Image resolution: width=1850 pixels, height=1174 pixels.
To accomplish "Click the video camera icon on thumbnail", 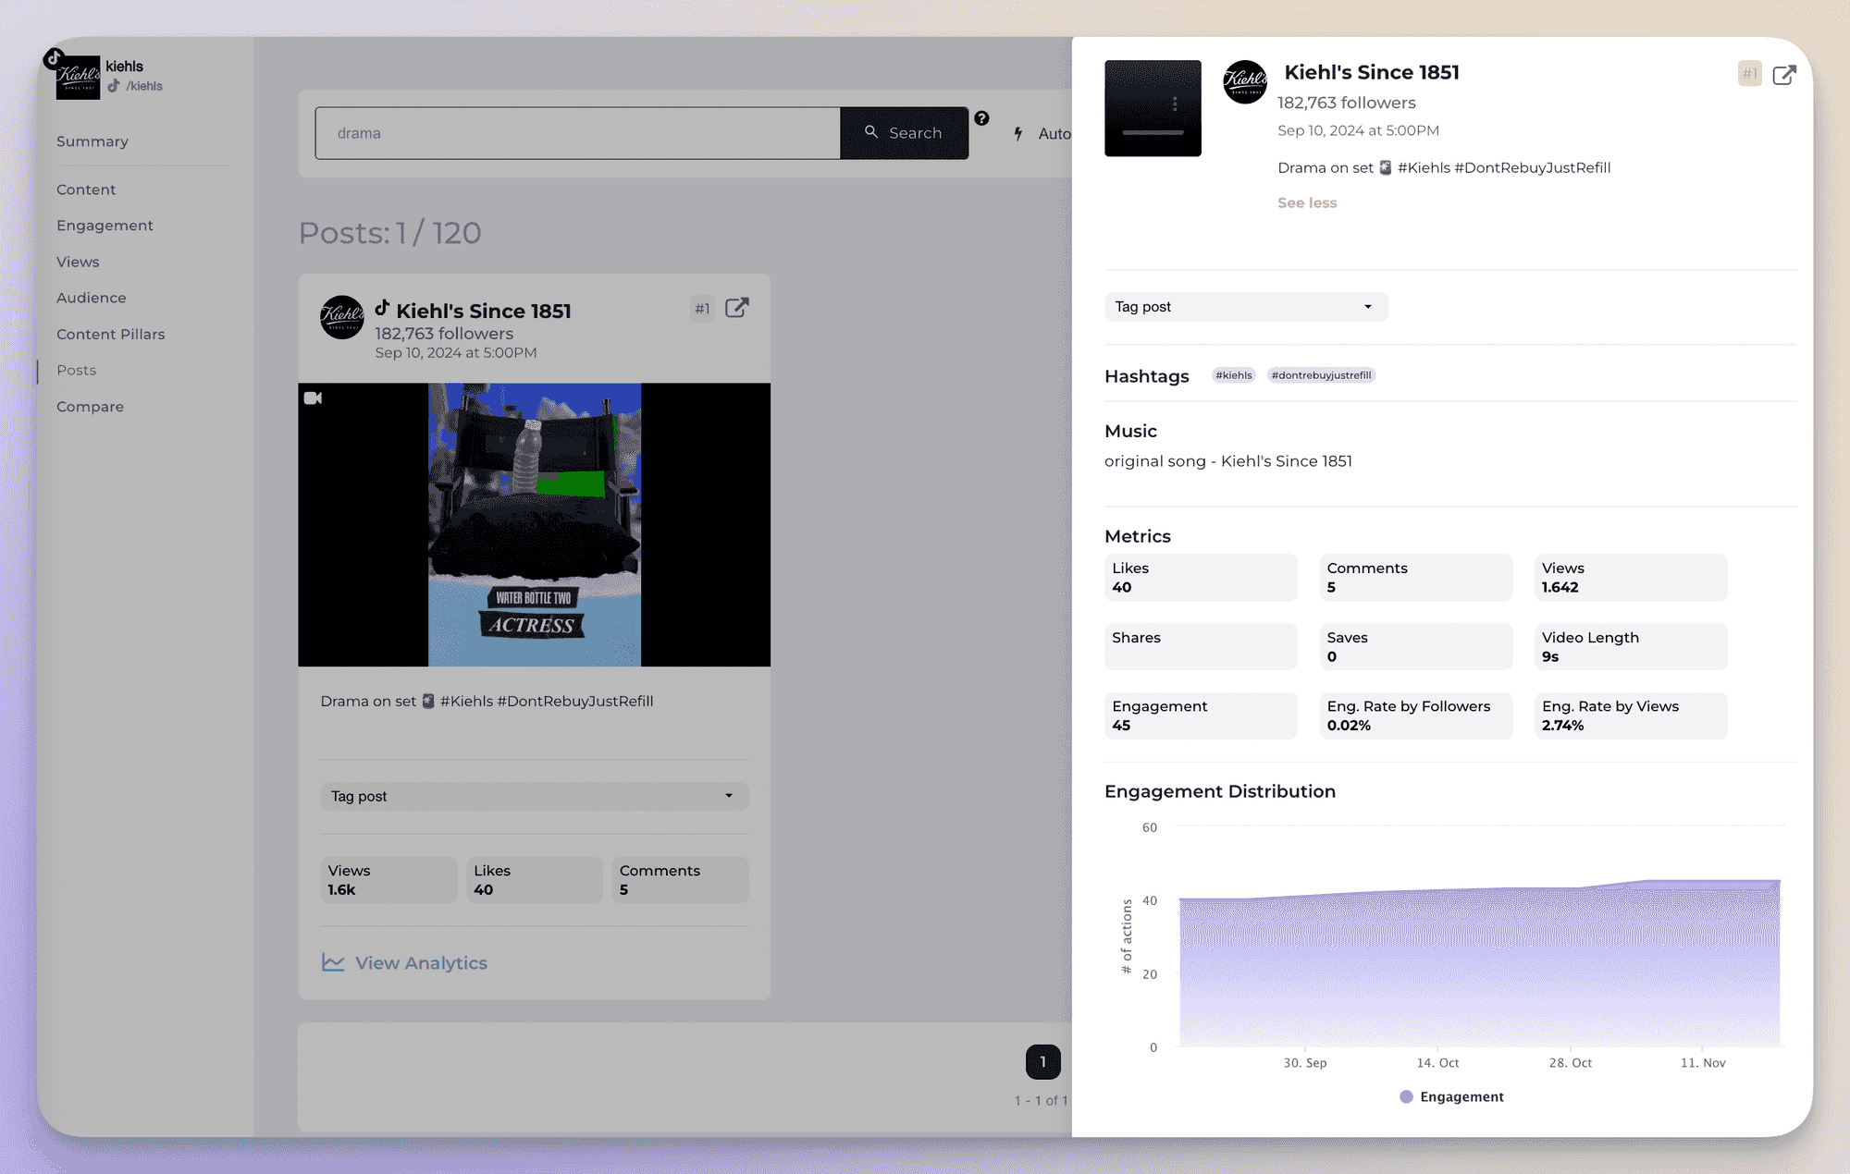I will point(313,398).
